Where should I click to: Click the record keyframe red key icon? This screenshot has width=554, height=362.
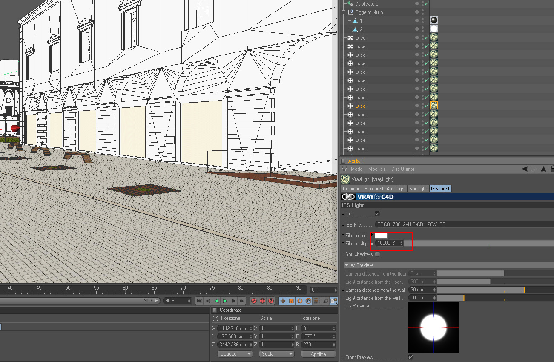point(254,301)
